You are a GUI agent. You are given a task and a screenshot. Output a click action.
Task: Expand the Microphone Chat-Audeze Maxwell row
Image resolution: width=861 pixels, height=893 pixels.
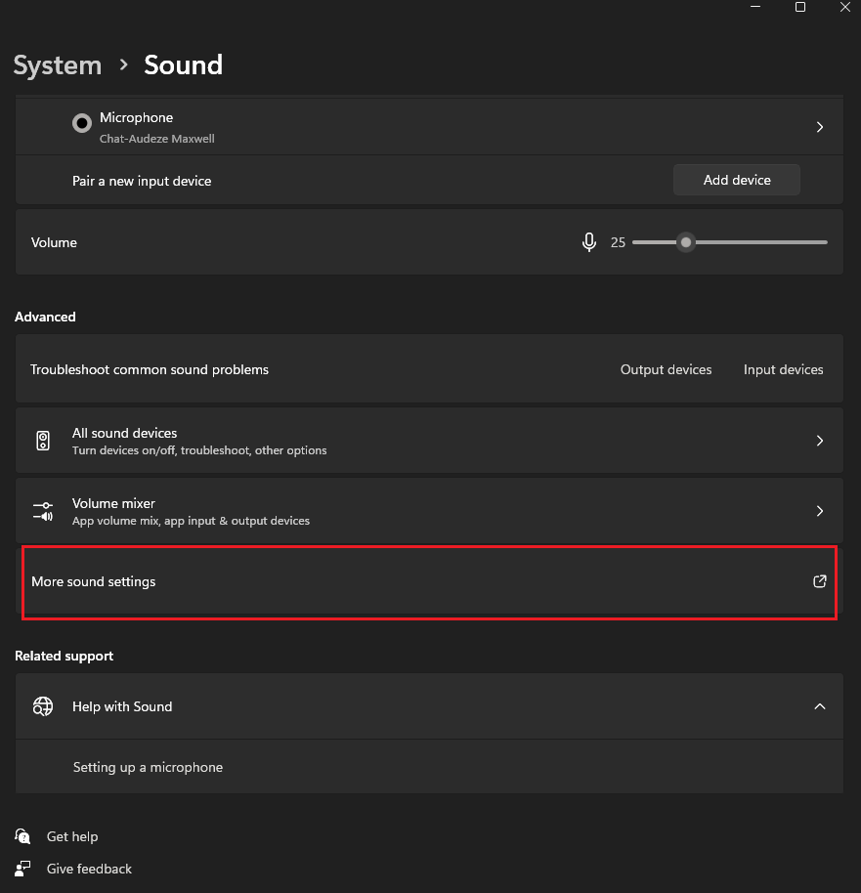(x=819, y=126)
